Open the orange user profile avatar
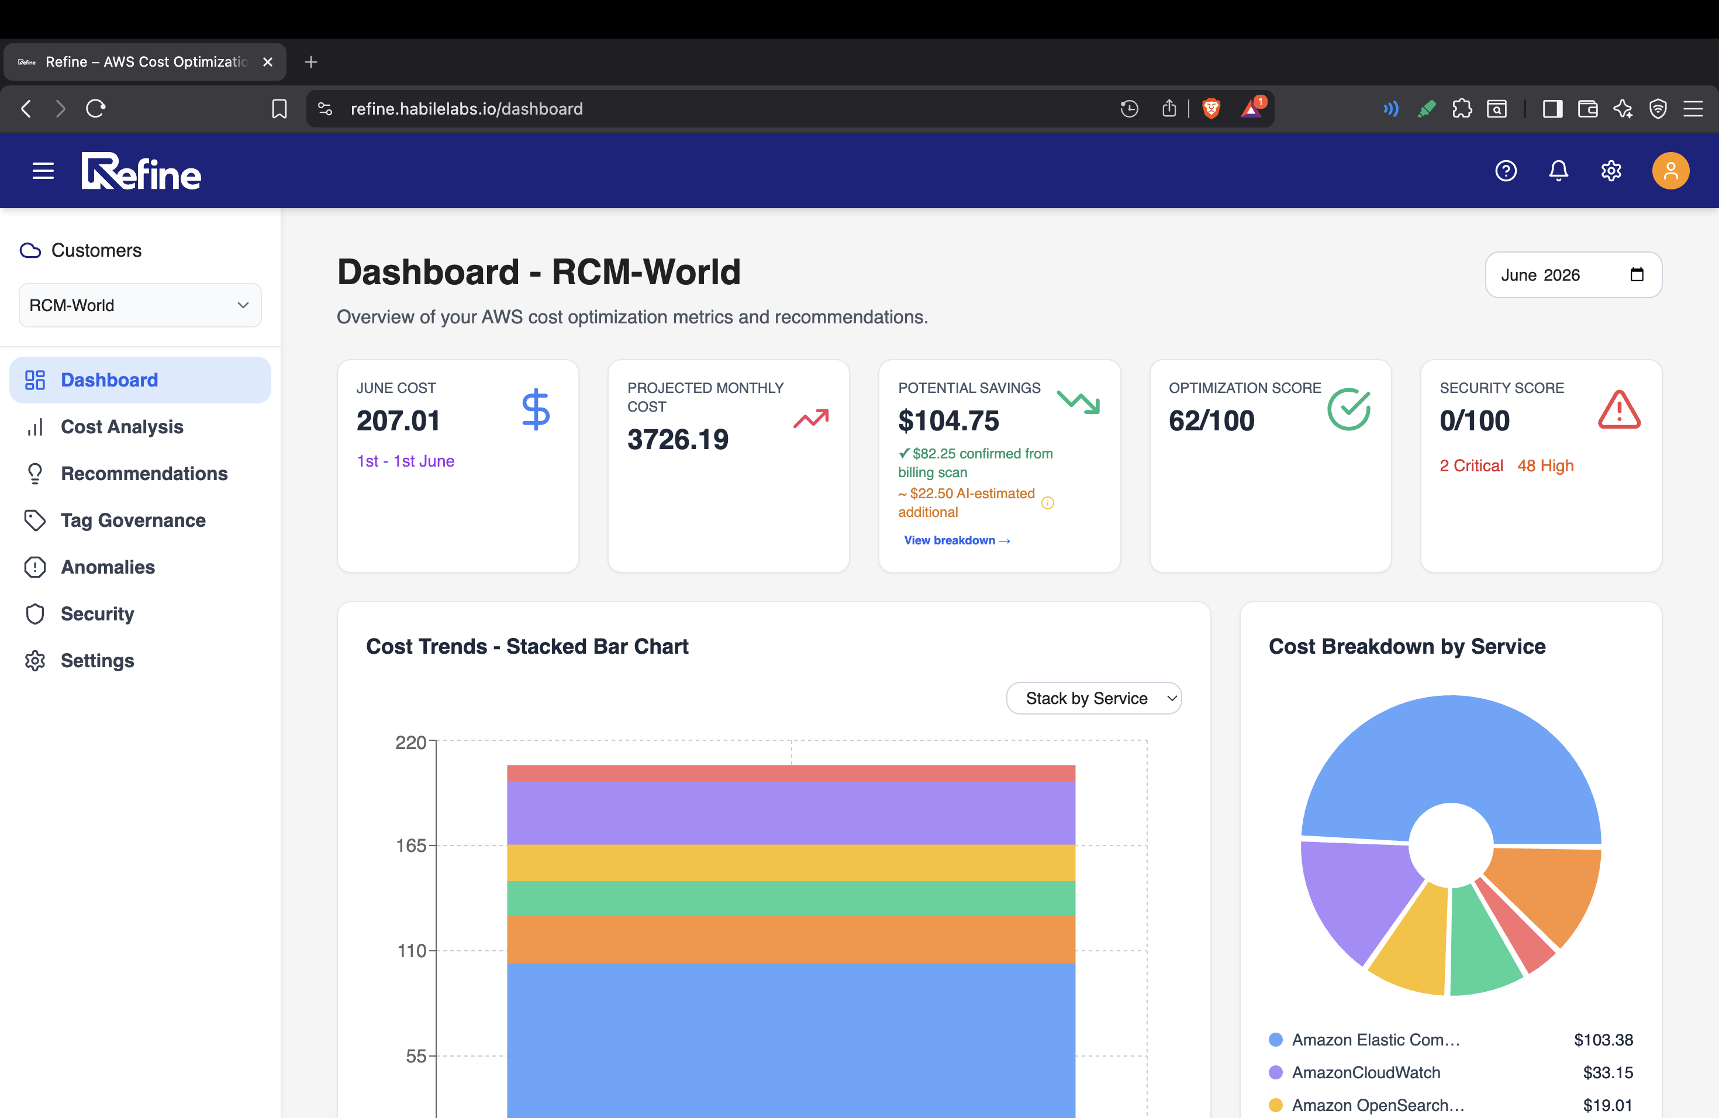Screen dimensions: 1719x1118 tap(1670, 171)
